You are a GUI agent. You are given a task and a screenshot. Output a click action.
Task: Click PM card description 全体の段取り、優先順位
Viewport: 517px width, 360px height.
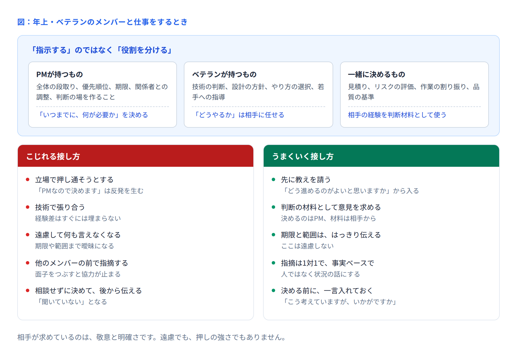click(102, 92)
